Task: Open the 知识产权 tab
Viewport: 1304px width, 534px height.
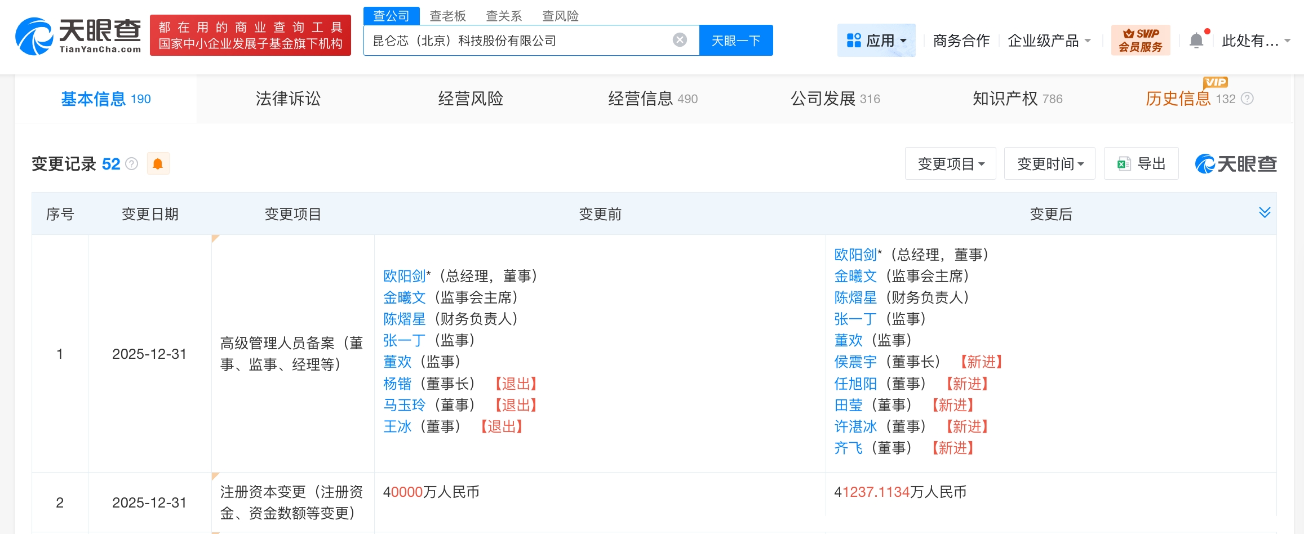Action: (1008, 99)
